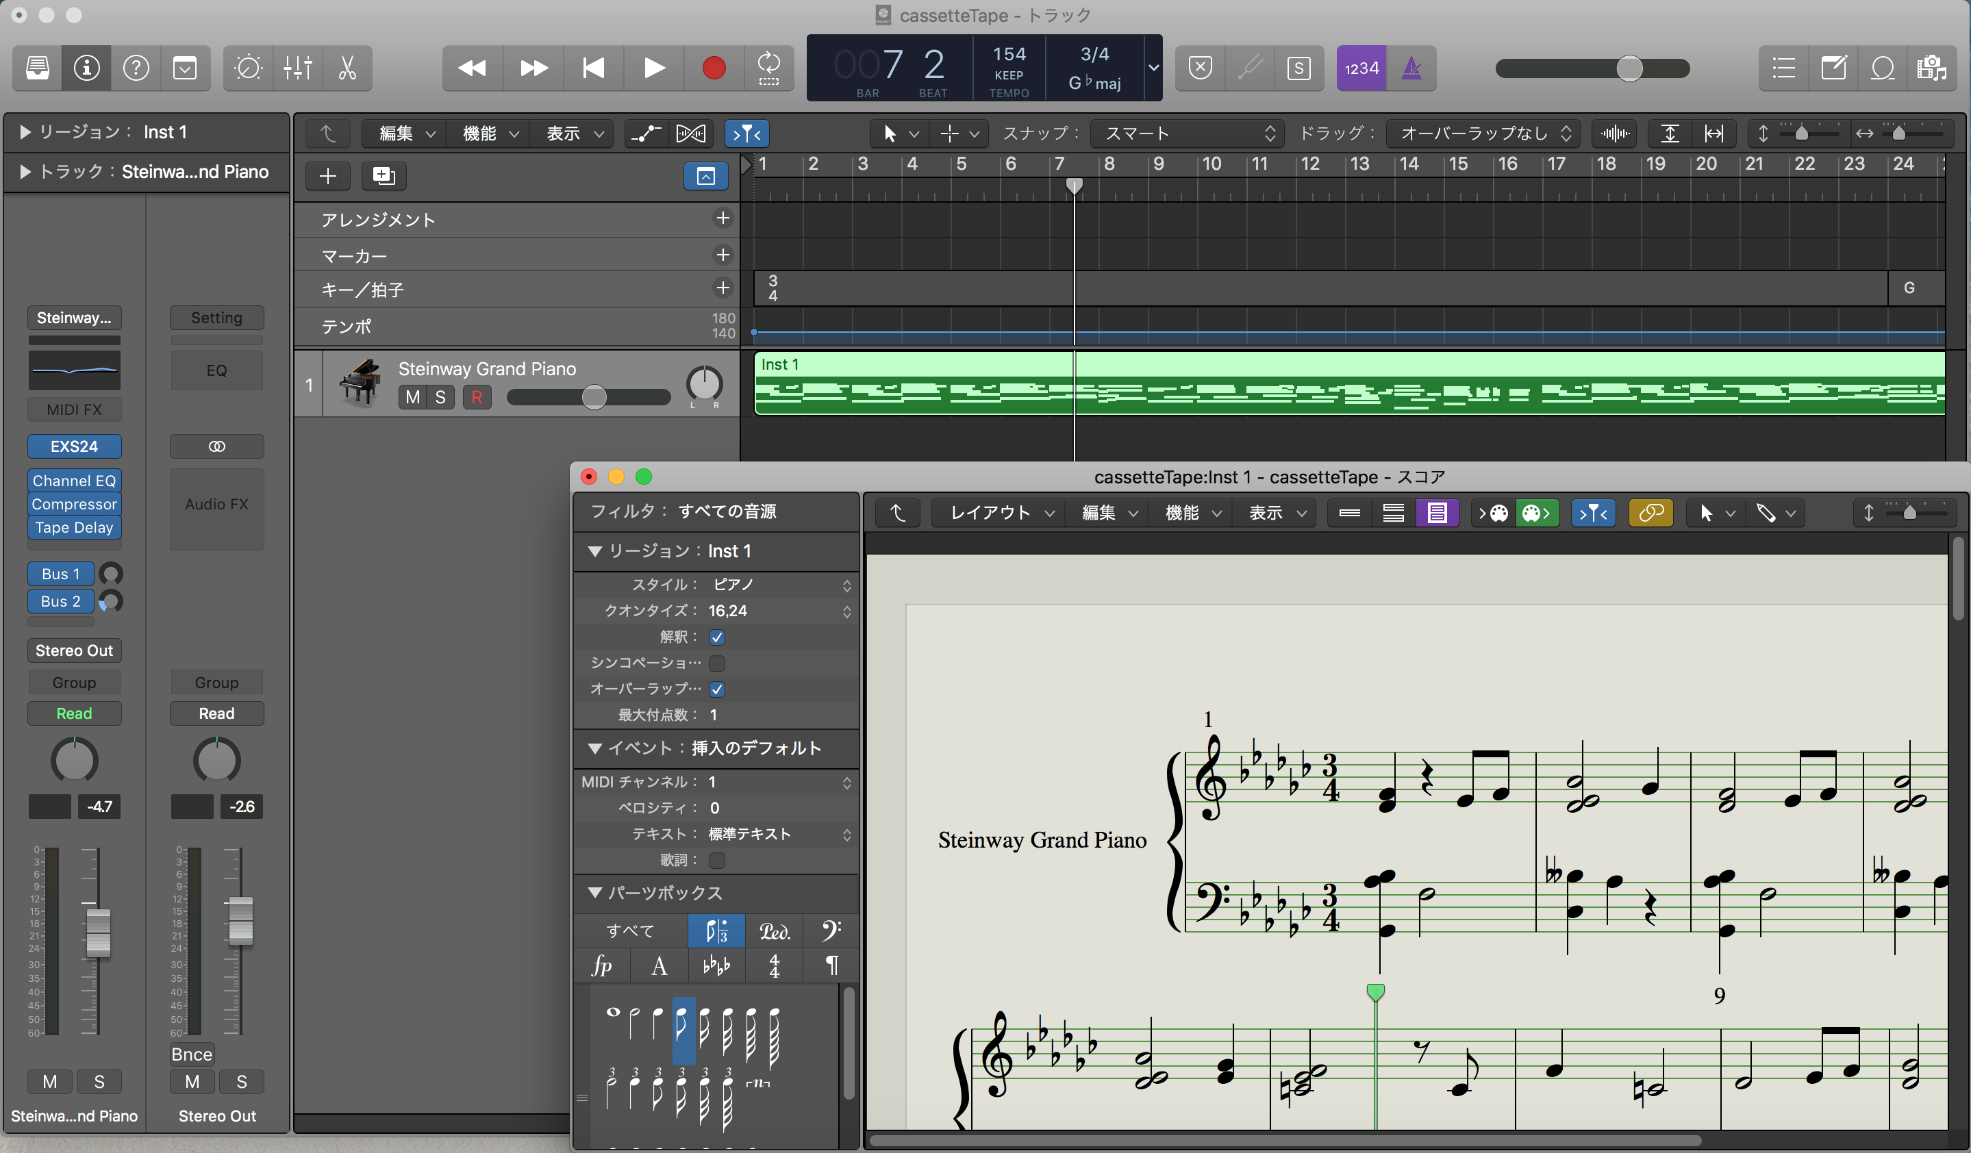Click the EXS24 instrument slot

click(74, 446)
